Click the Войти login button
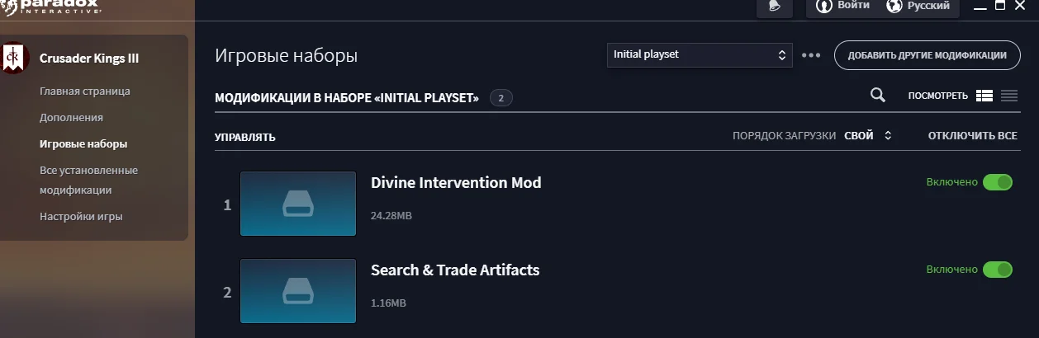 point(842,6)
